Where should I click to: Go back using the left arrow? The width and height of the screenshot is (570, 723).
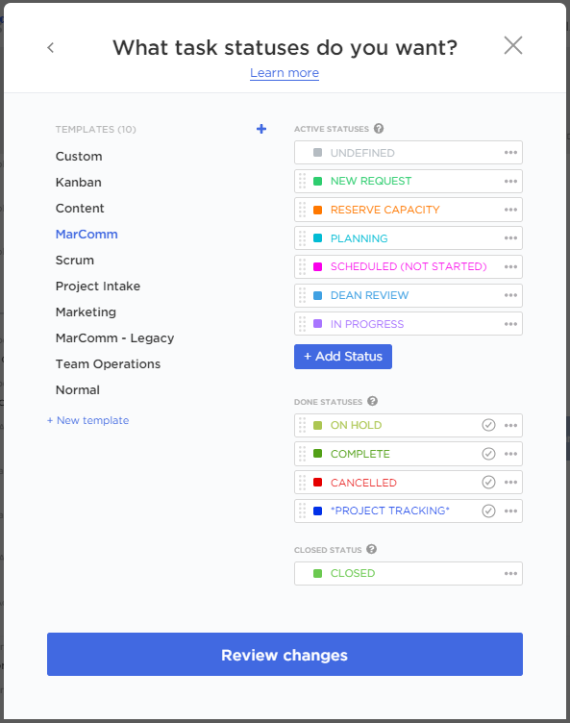[x=51, y=47]
